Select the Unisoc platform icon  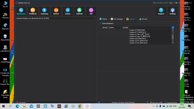click(x=68, y=11)
